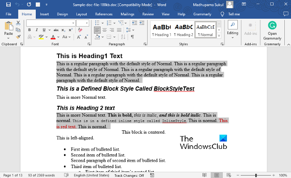Open the Mailings tab
Image resolution: width=291 pixels, height=178 pixels.
(127, 14)
